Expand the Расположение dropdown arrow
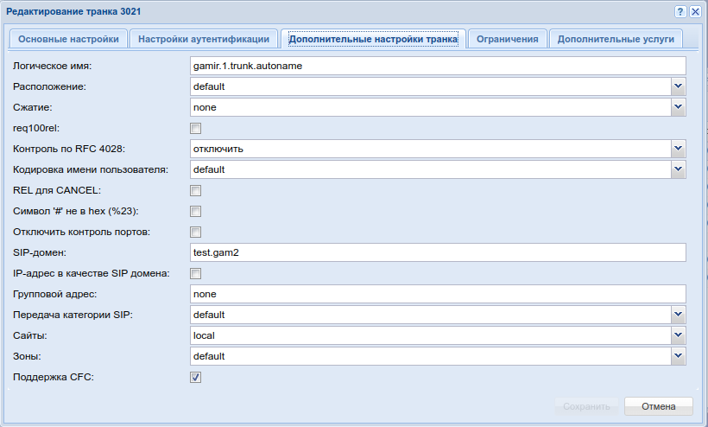The image size is (708, 427). click(x=678, y=86)
